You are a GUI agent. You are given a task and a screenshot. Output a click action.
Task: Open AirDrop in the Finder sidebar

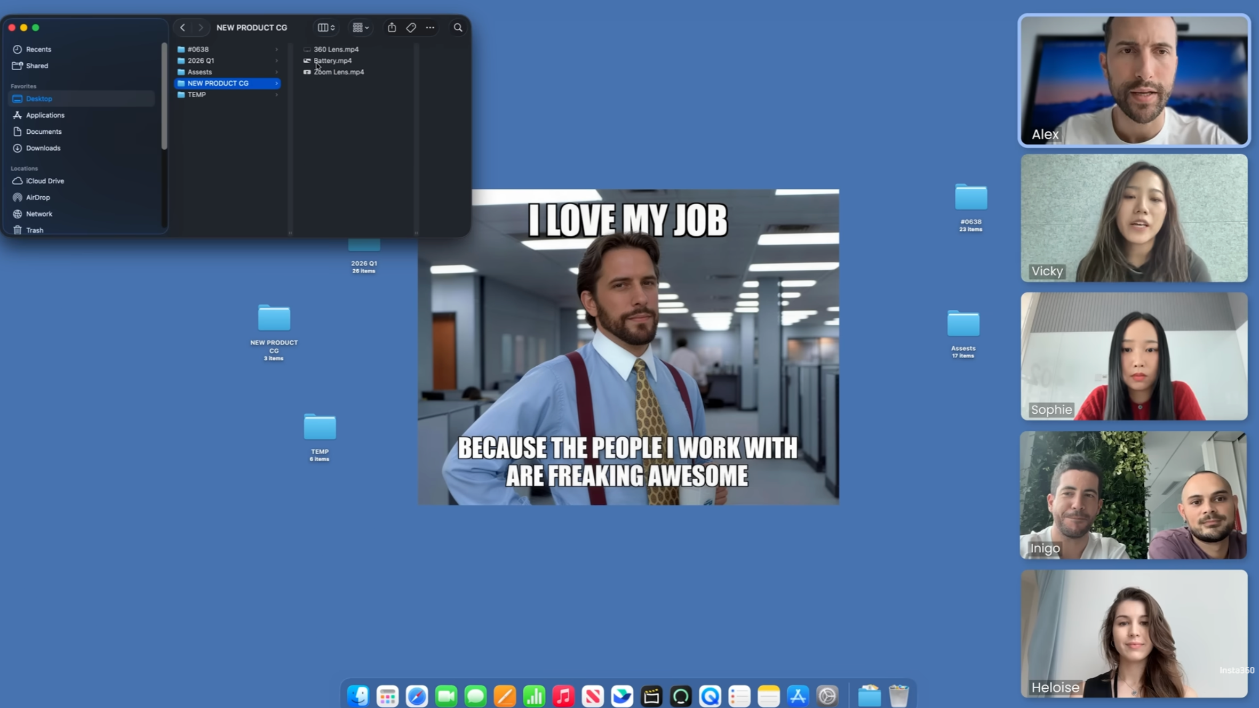coord(82,197)
